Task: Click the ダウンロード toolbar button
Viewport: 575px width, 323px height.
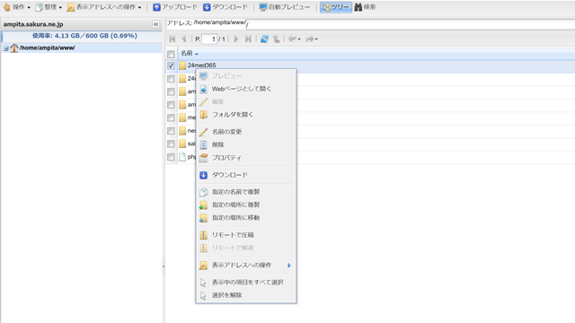Action: pos(226,7)
